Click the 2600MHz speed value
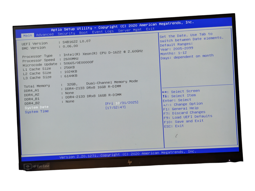255x191 pixels. point(71,59)
